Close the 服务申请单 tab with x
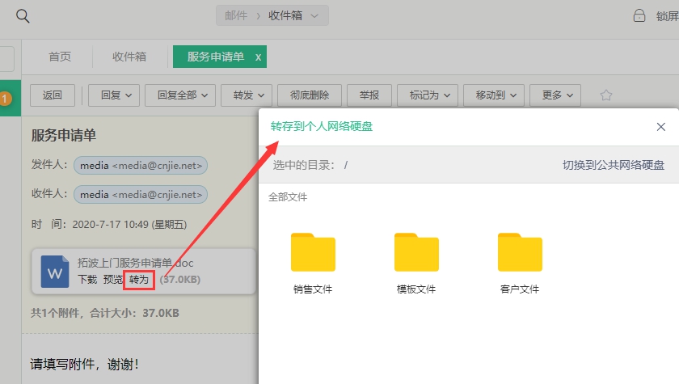The height and width of the screenshot is (384, 679). point(258,57)
